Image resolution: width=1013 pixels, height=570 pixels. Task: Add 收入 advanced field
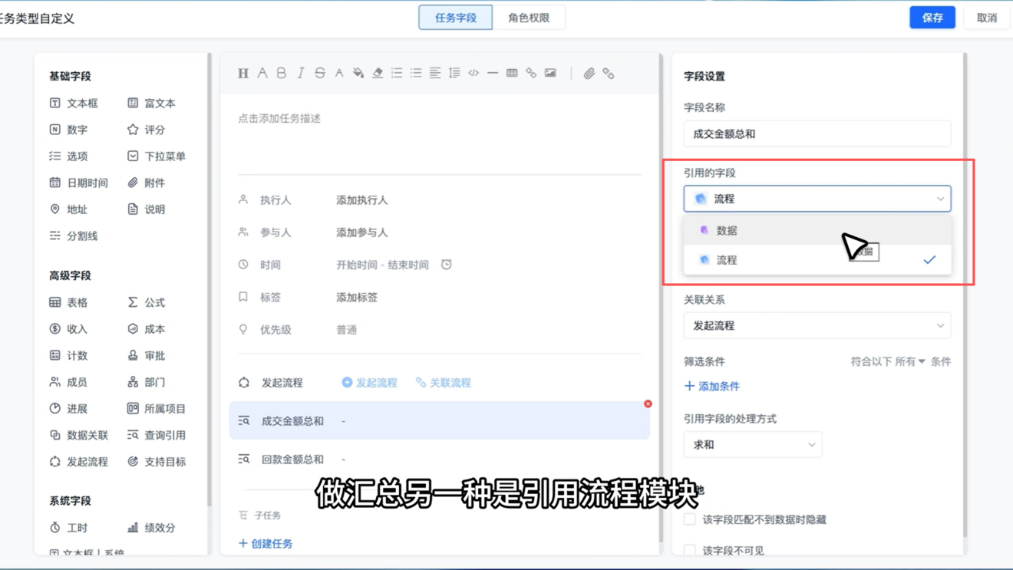coord(68,329)
